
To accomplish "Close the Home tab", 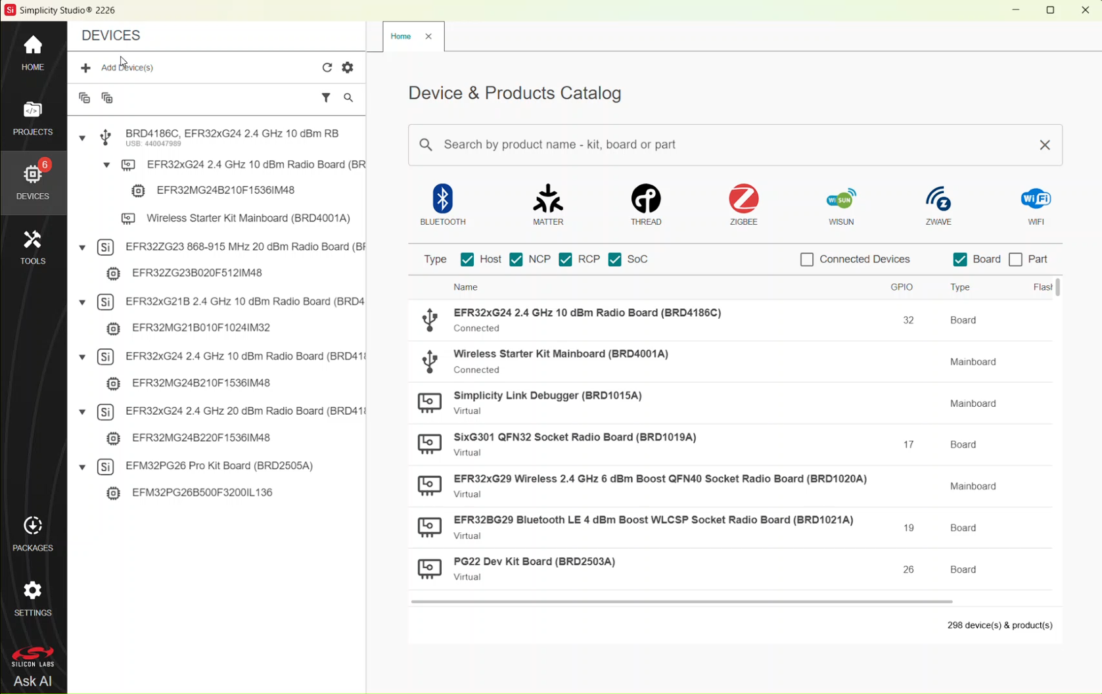I will [428, 37].
